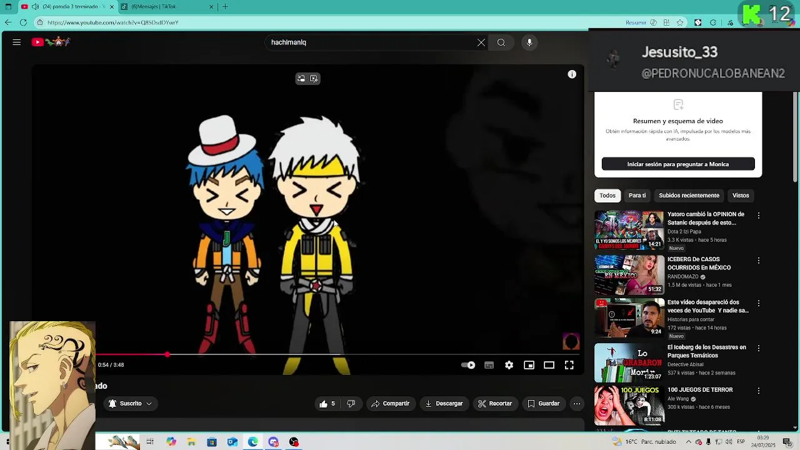Viewport: 800px width, 450px height.
Task: Go back in browser history
Action: tap(8, 22)
